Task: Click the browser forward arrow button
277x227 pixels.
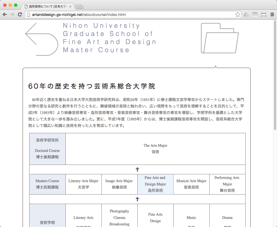Action: point(12,15)
